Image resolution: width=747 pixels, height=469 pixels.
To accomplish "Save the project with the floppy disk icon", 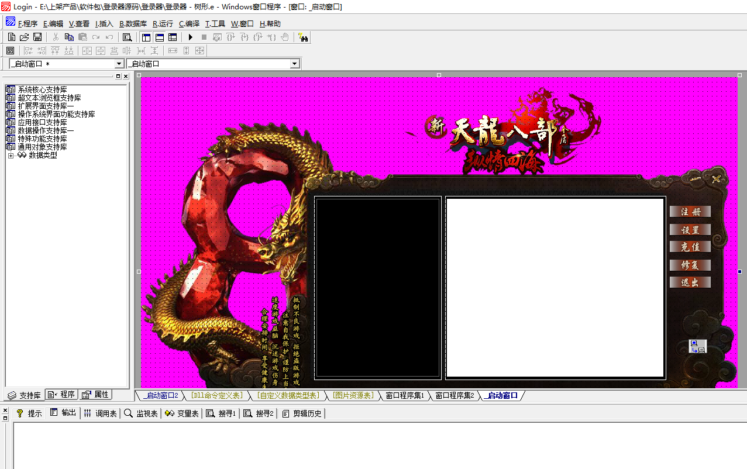I will (37, 37).
